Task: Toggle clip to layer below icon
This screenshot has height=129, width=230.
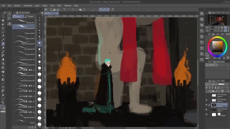Action: pyautogui.click(x=207, y=87)
